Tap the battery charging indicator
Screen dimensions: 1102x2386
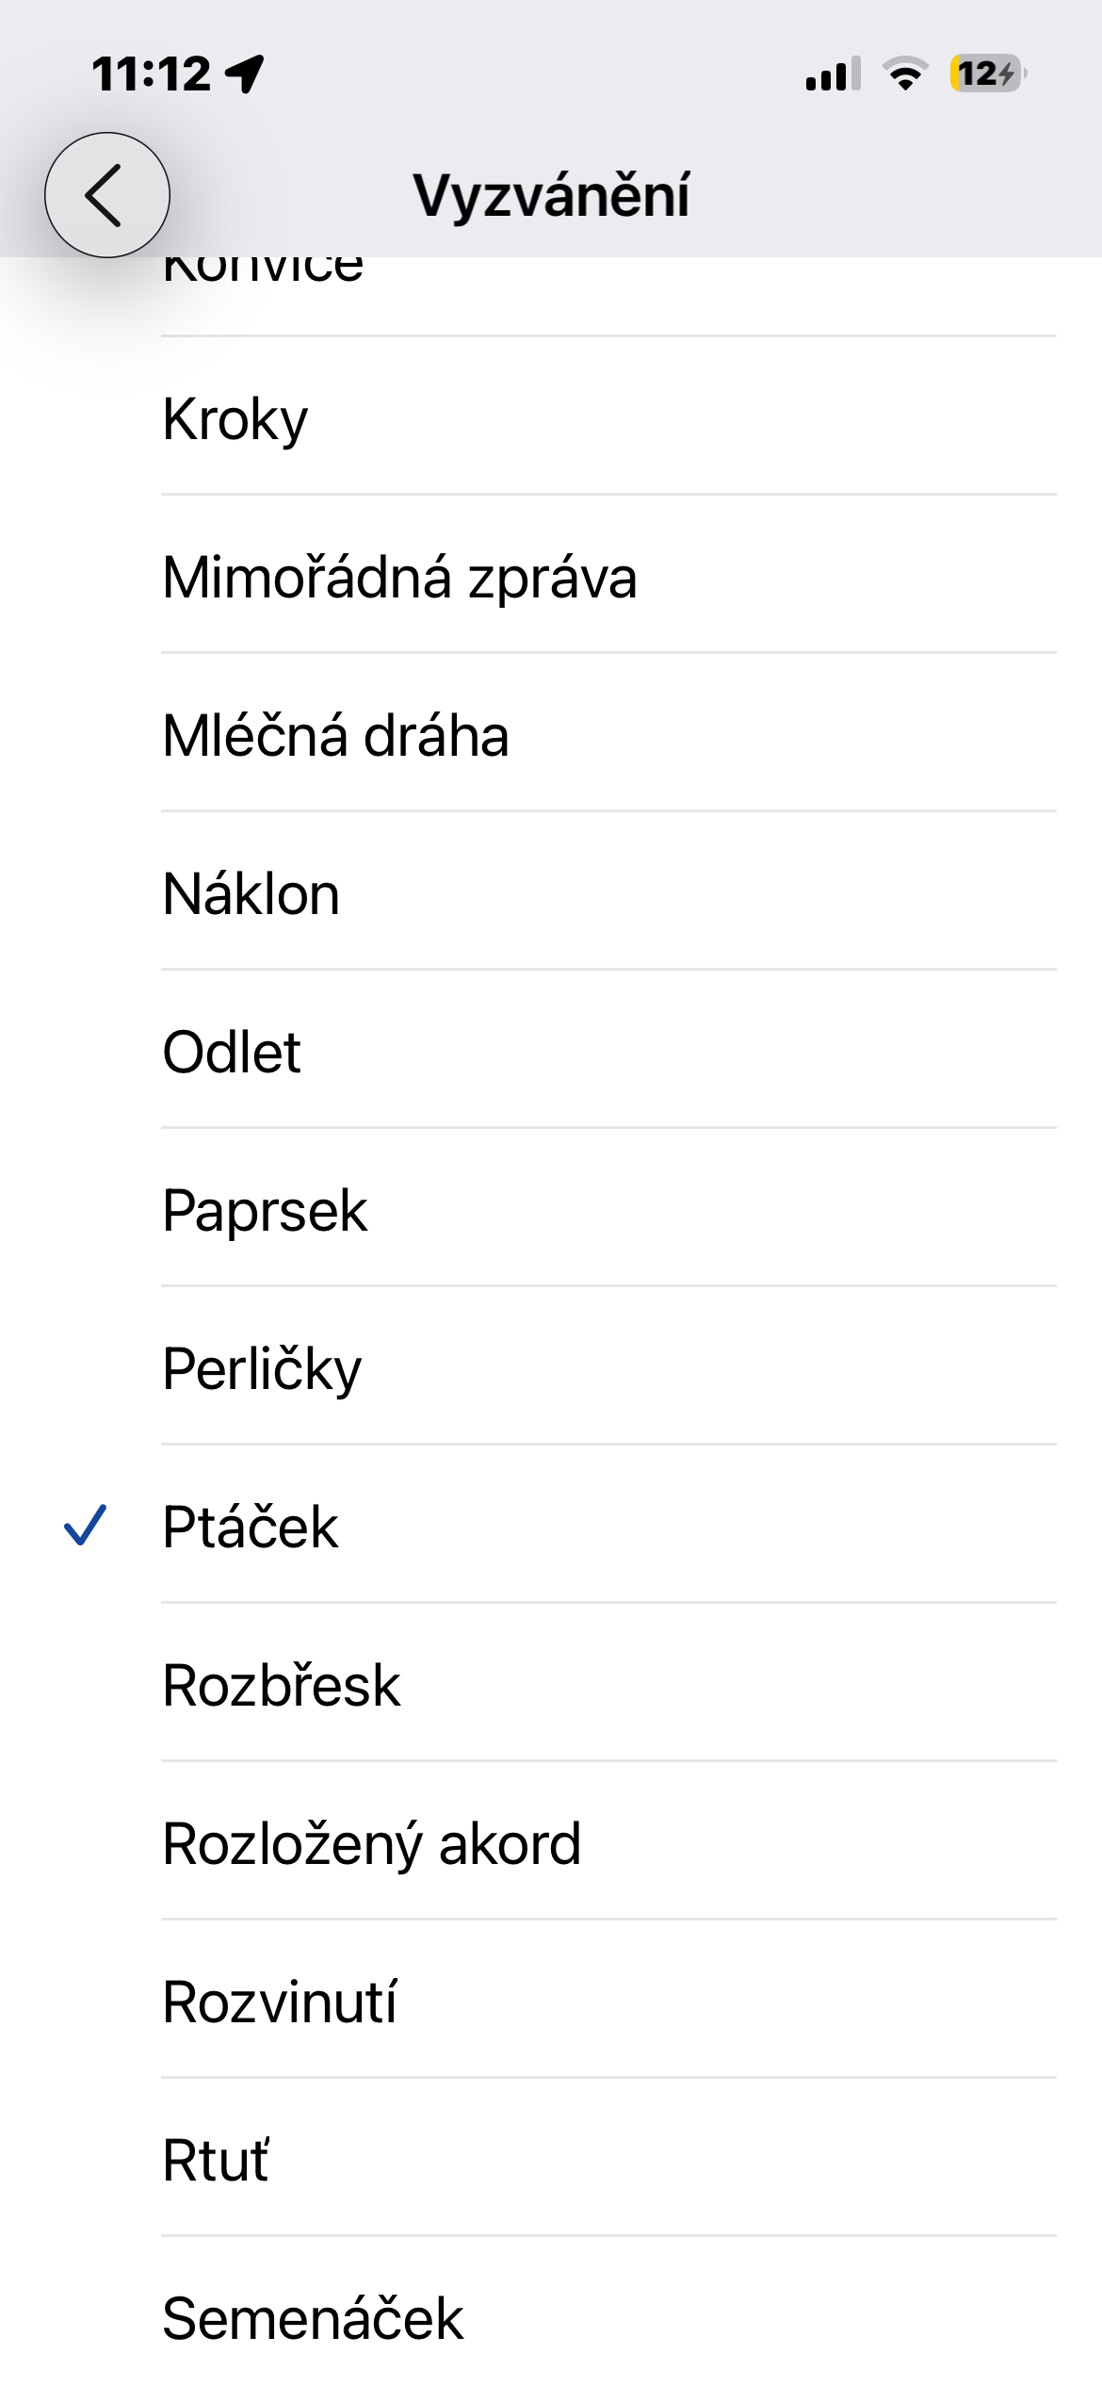pos(987,74)
